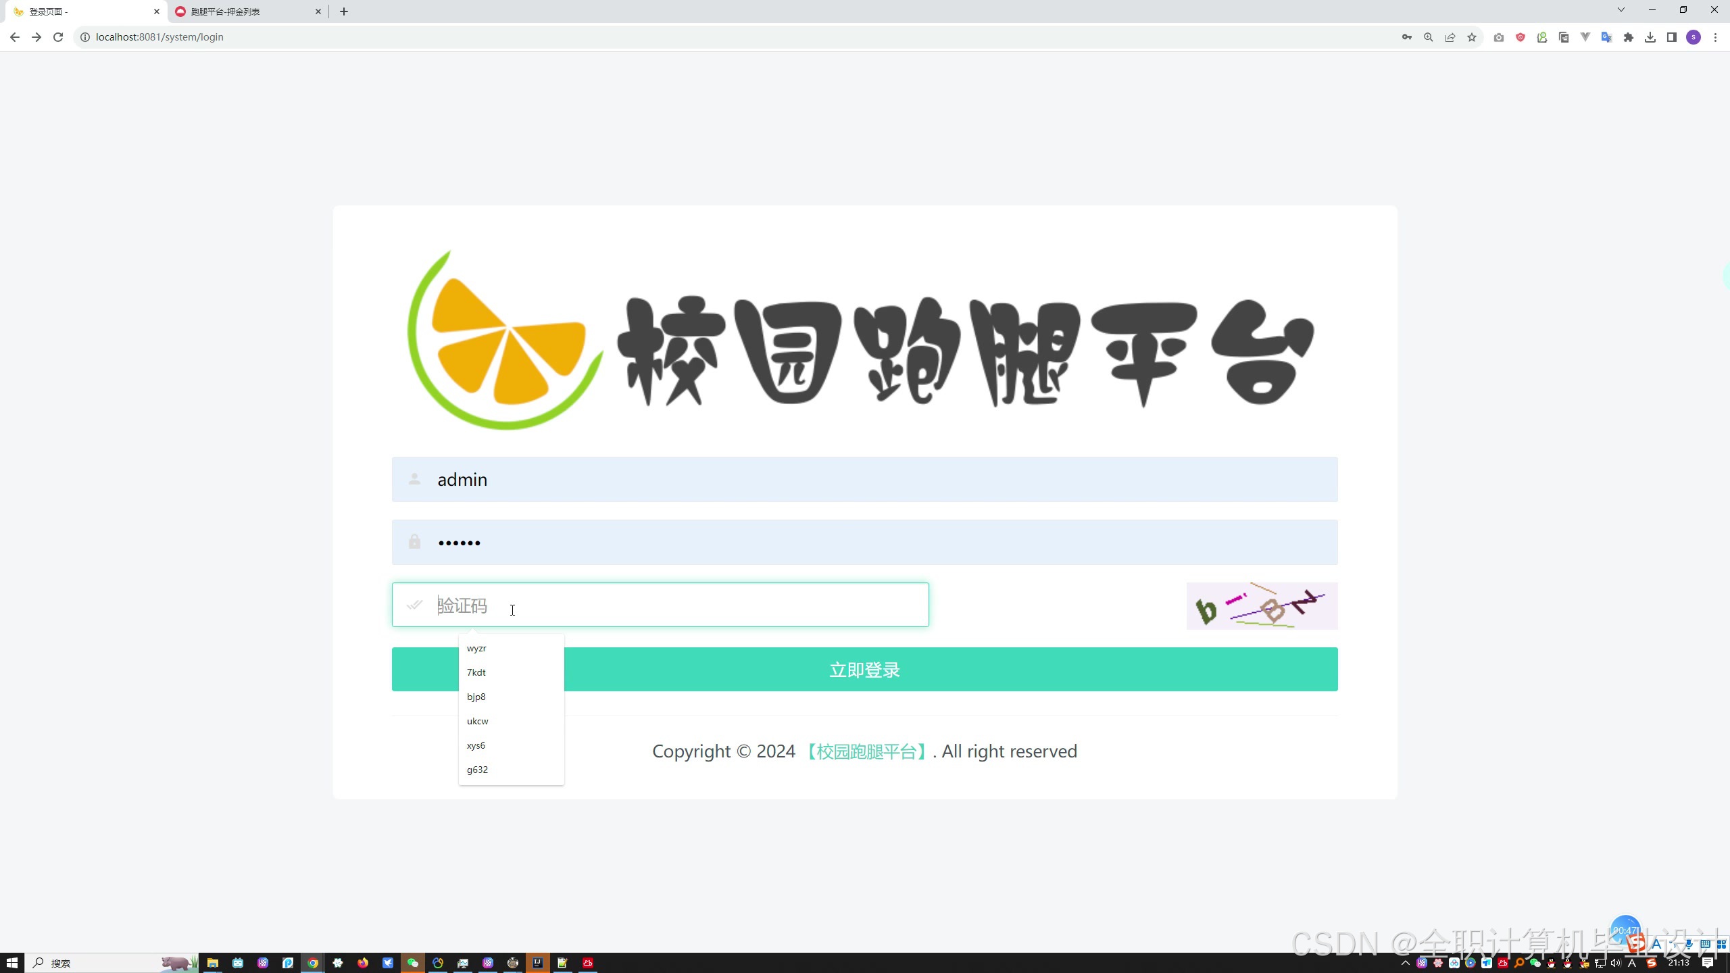The image size is (1730, 973).
Task: Refresh the captcha image
Action: (x=1262, y=606)
